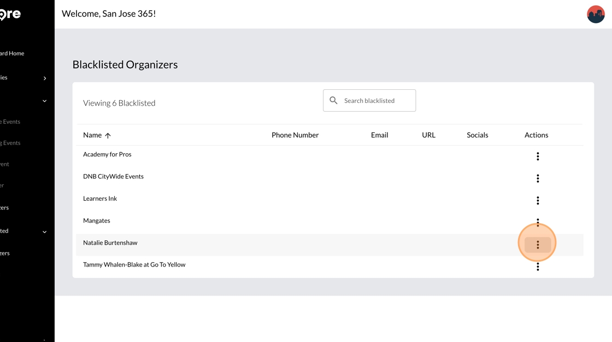612x342 pixels.
Task: Open actions menu for Academy for Pros
Action: click(538, 156)
